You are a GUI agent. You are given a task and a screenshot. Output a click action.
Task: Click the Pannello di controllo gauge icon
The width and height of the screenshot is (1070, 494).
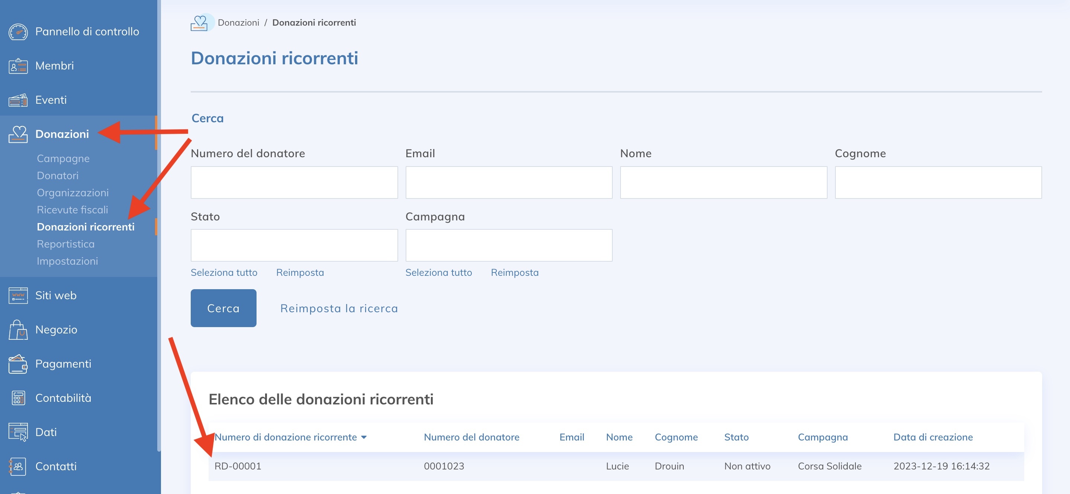tap(18, 32)
